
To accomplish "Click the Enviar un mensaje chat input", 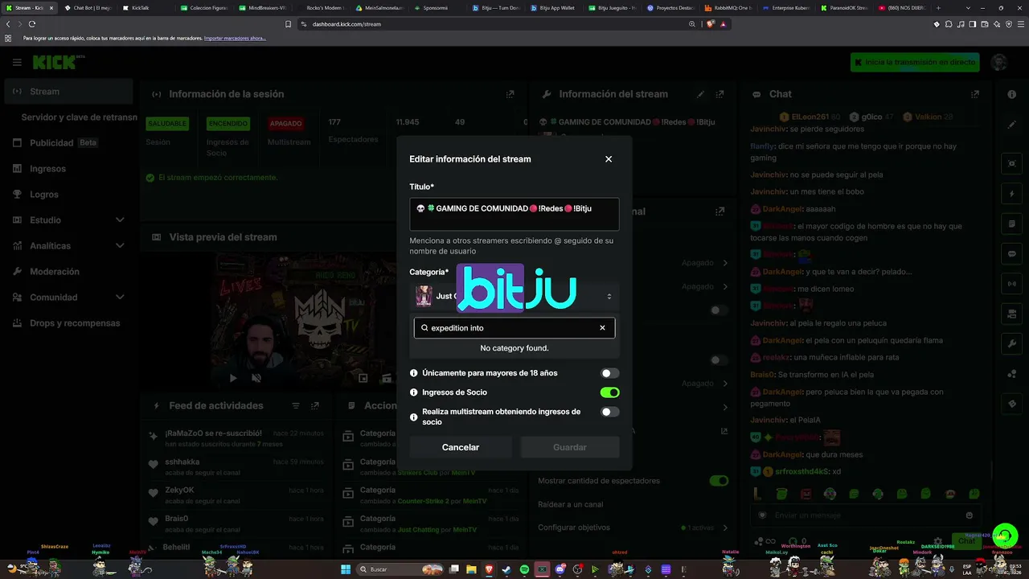I will [867, 515].
